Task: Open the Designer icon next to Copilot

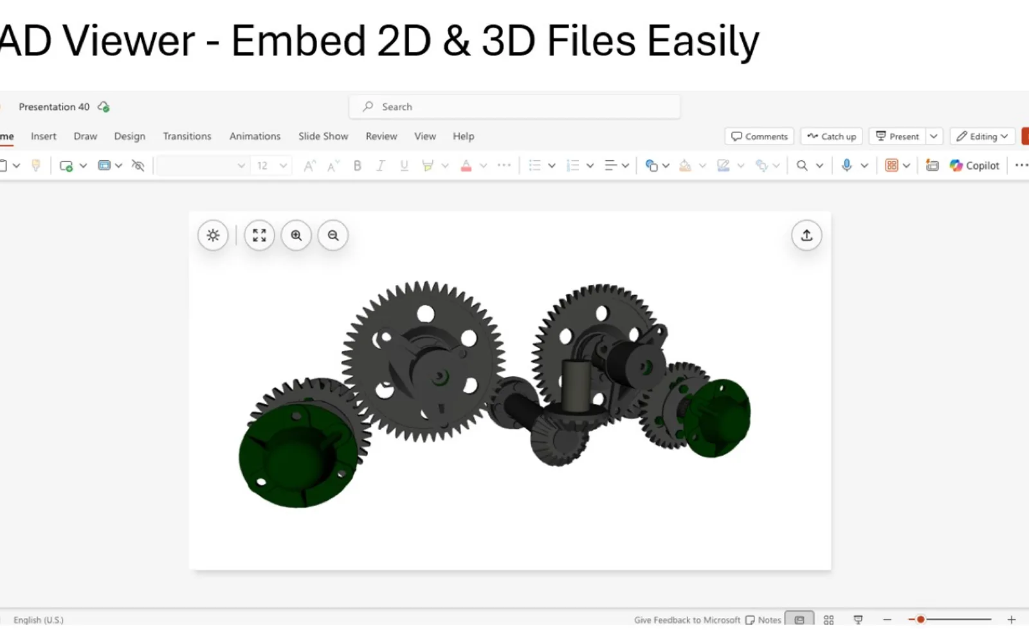Action: 932,166
